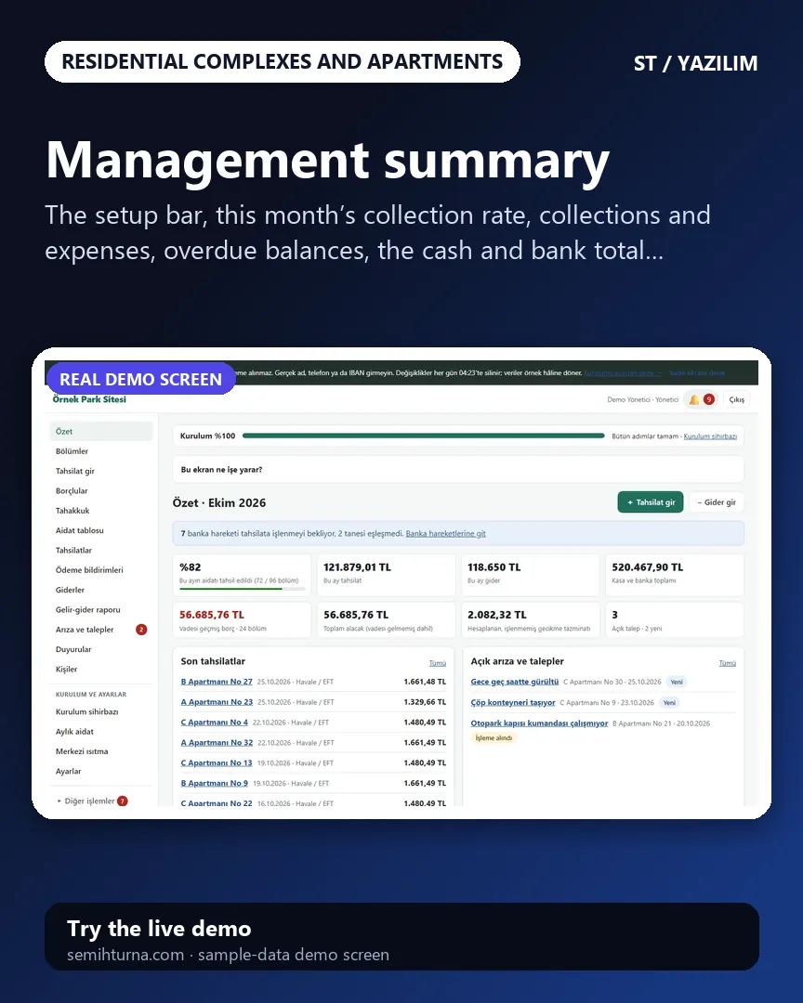The width and height of the screenshot is (803, 1003).
Task: Expand the Bu ekran ne işe yarar? panel
Action: tap(458, 470)
